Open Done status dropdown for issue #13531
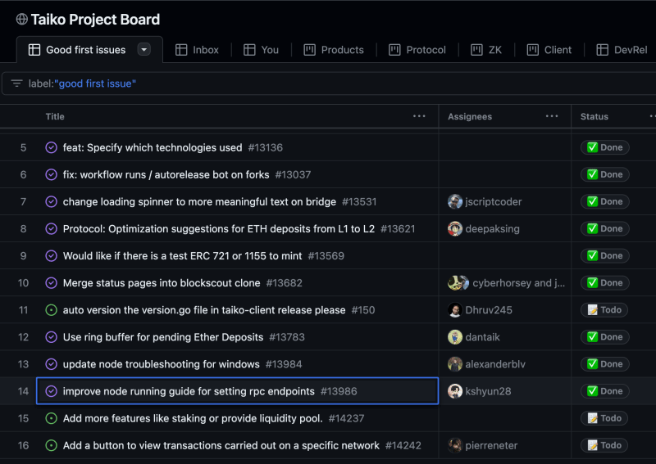656x464 pixels. (604, 201)
